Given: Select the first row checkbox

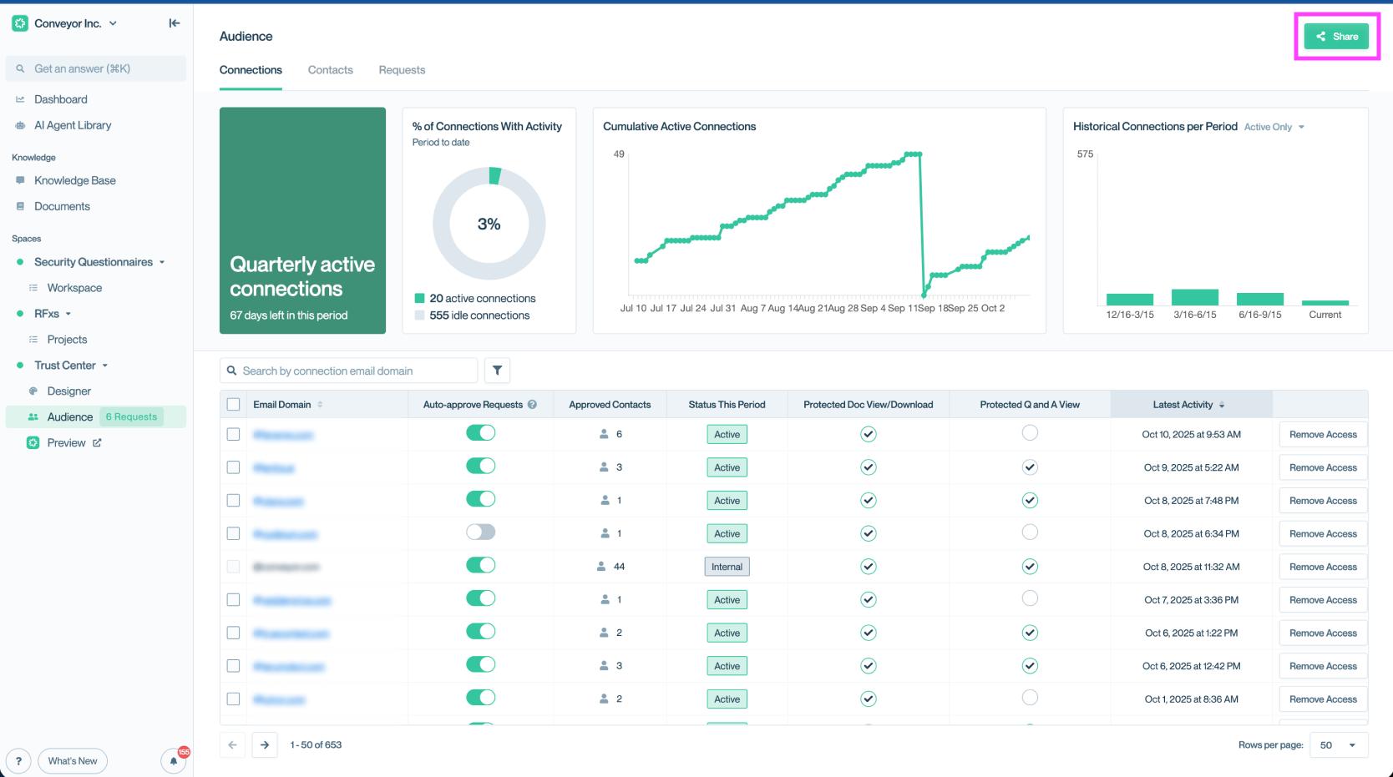Looking at the screenshot, I should coord(234,435).
